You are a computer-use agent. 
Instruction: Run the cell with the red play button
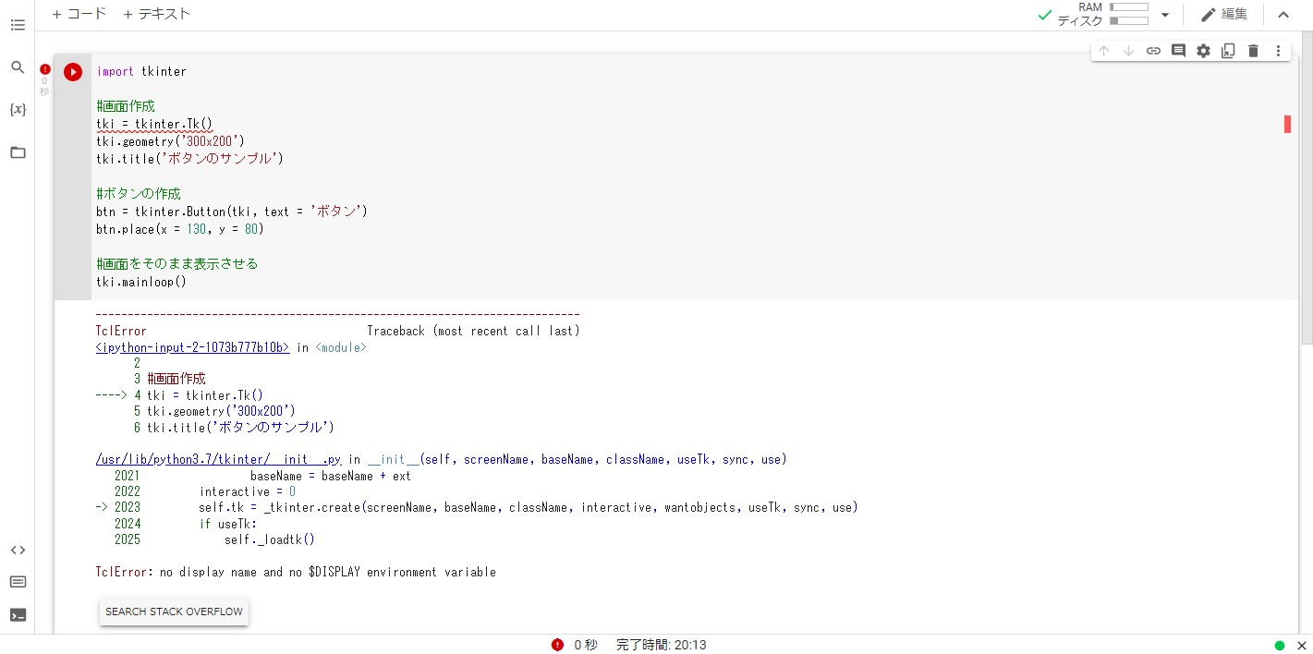click(x=73, y=72)
